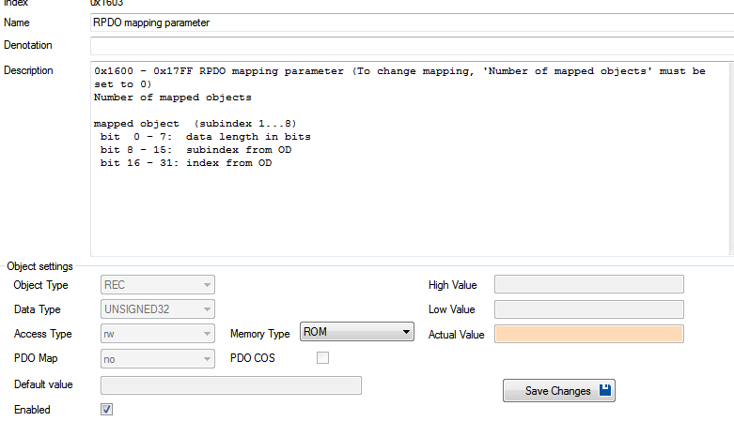
Task: Click the Description scrollbar
Action: coord(732,158)
